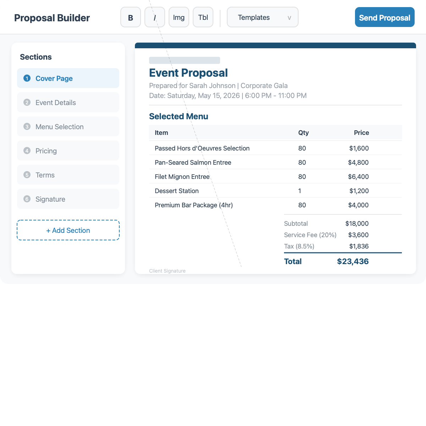The width and height of the screenshot is (426, 426).
Task: Toggle bold formatting
Action: (x=130, y=17)
